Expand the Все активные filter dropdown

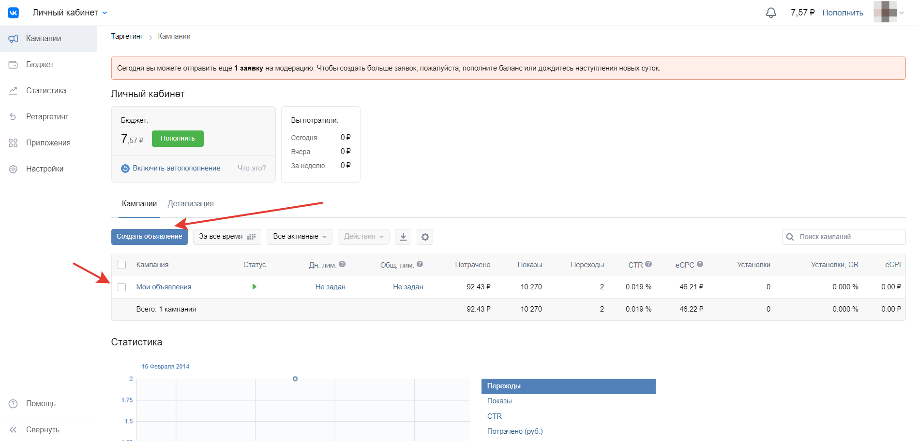[x=299, y=237]
